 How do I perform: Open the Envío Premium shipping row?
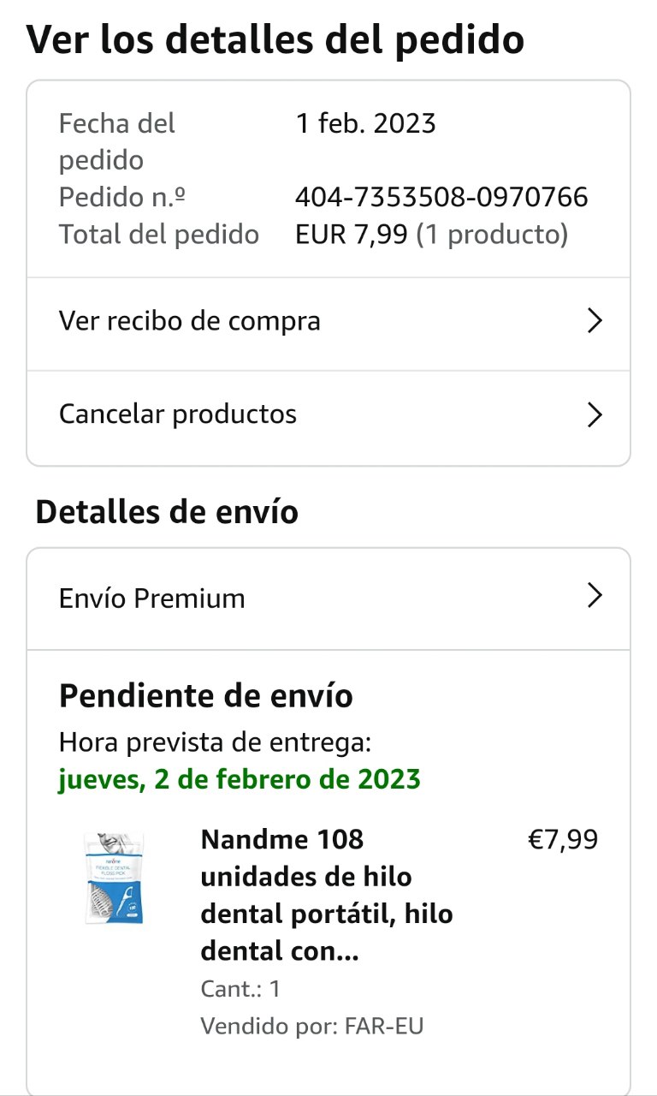pyautogui.click(x=152, y=599)
